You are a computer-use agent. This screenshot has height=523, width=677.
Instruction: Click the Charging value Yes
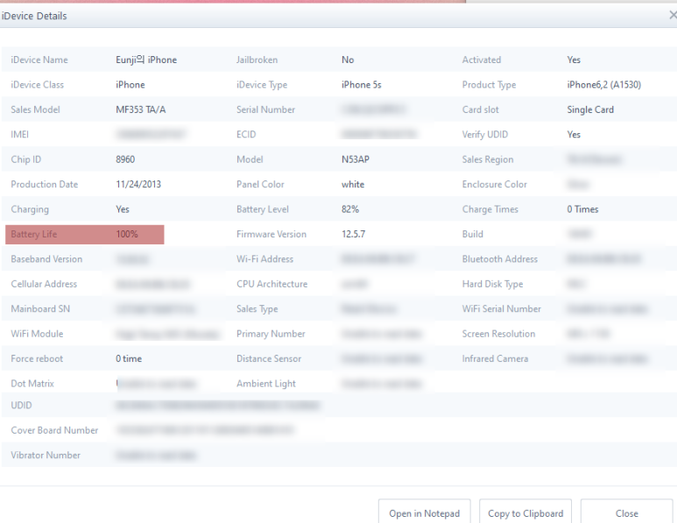coord(123,209)
